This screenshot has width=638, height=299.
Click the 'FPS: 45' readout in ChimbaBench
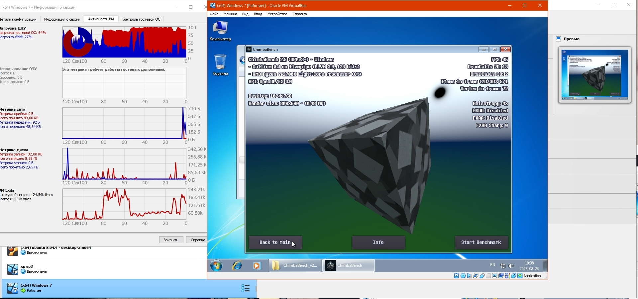pyautogui.click(x=500, y=59)
